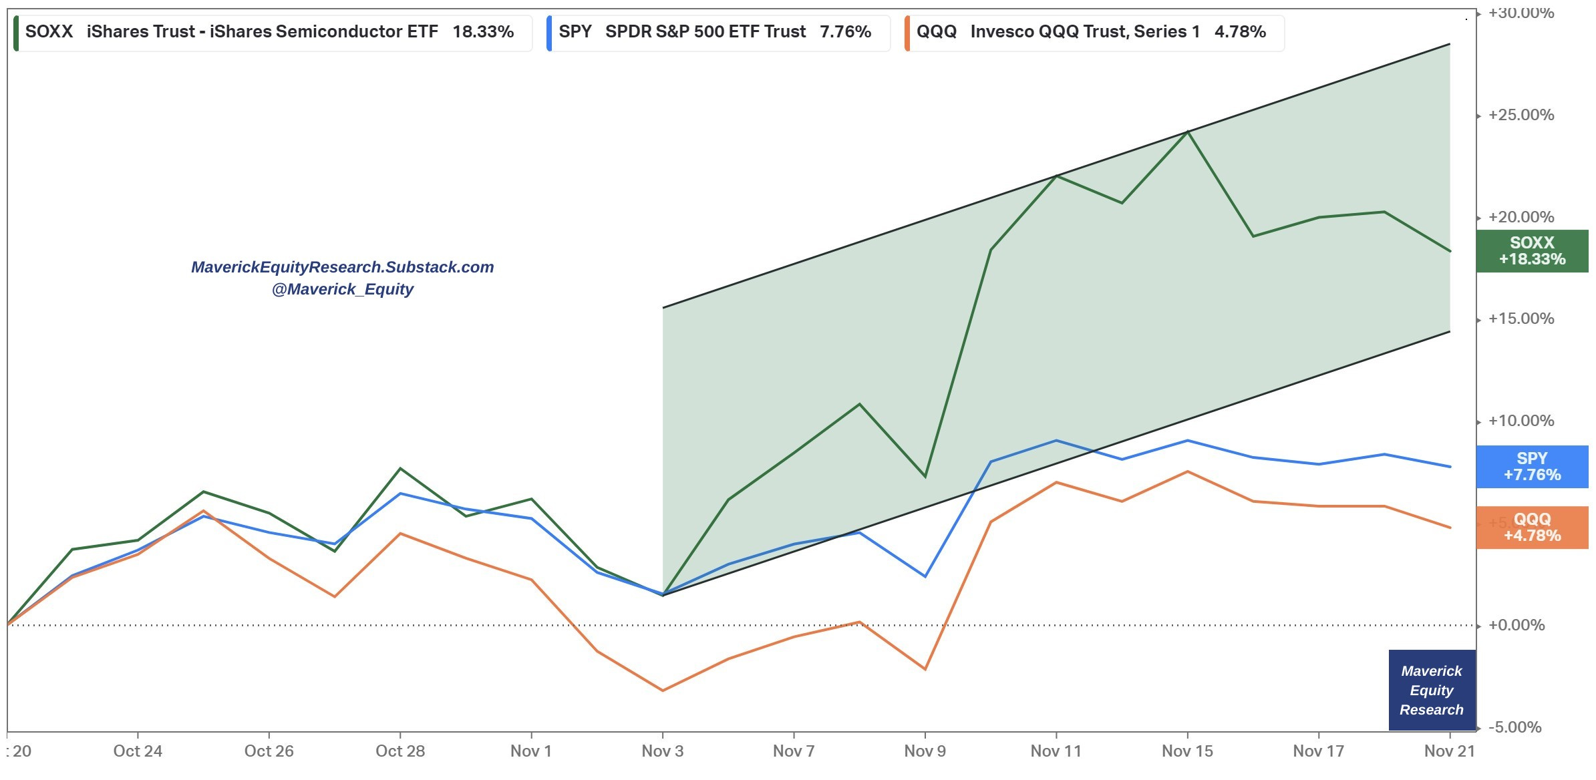Click the orange QQQ legend color bar
The image size is (1596, 780).
coord(907,33)
